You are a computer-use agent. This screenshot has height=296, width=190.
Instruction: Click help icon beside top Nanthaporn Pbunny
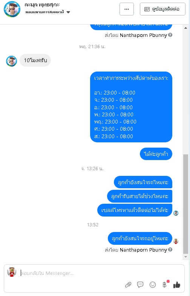point(170,35)
